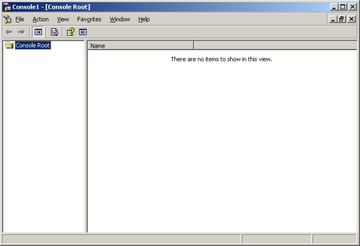Click the Console1 - [Console Root] title text

coord(51,7)
